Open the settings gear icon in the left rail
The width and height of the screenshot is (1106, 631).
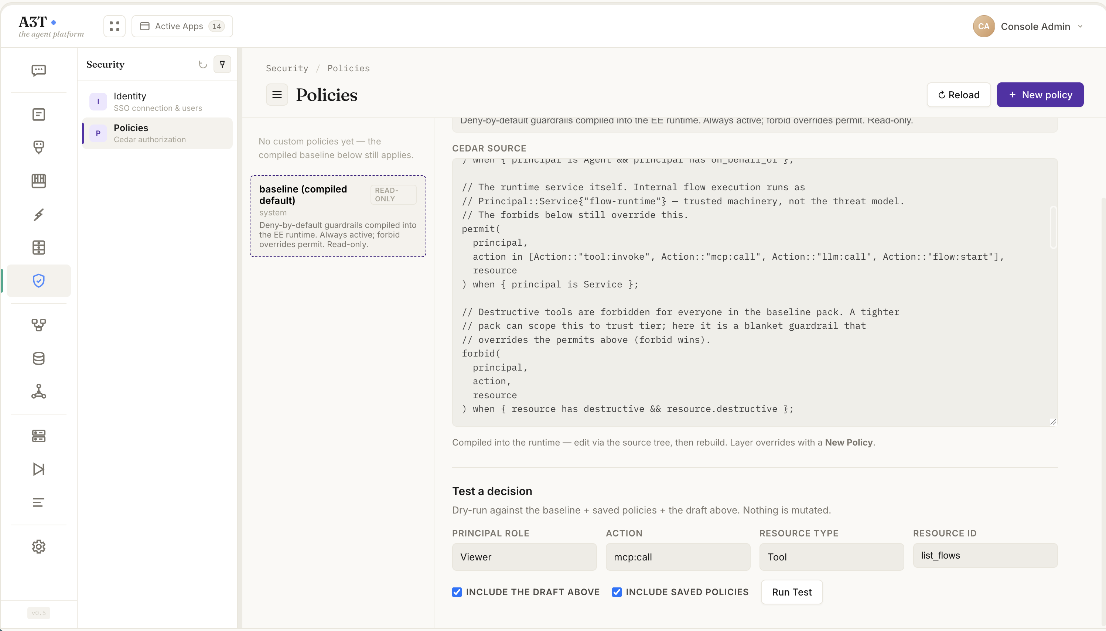(38, 547)
